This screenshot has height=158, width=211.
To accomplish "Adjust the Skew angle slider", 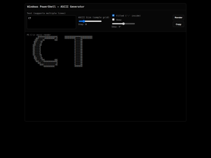I will [123, 24].
